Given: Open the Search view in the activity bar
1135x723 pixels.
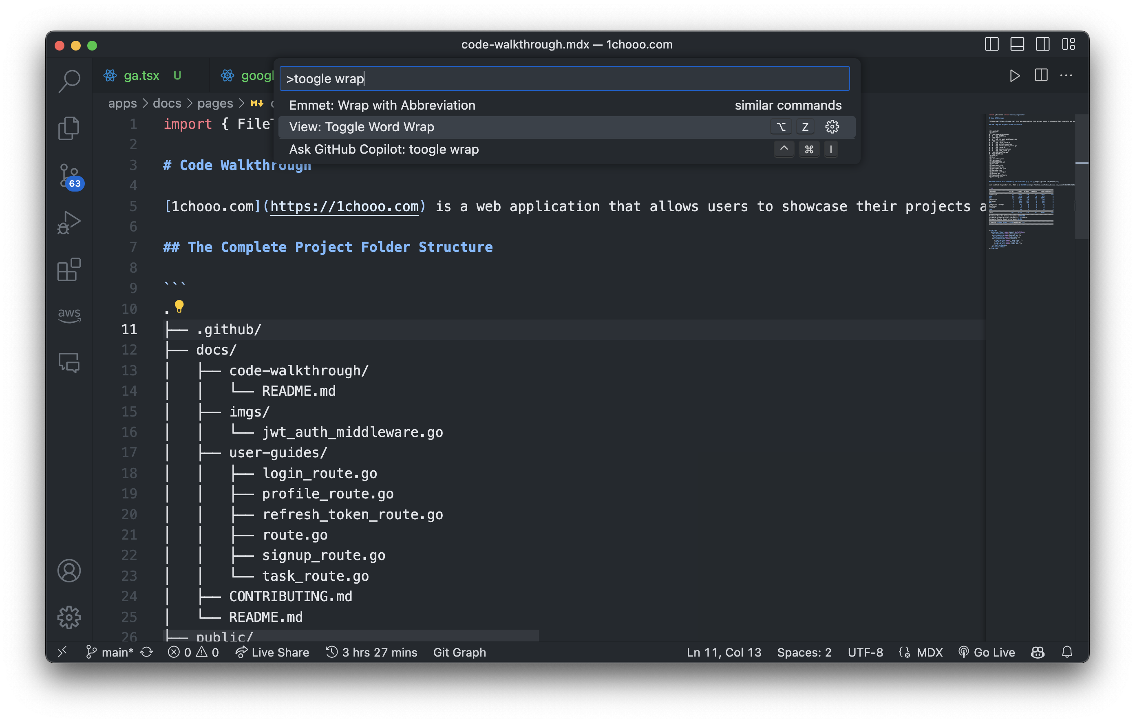Looking at the screenshot, I should pos(69,80).
